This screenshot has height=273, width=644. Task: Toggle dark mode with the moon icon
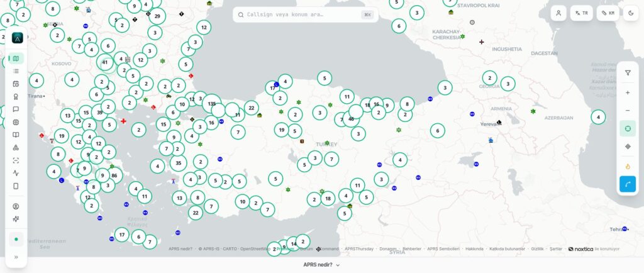coord(631,13)
